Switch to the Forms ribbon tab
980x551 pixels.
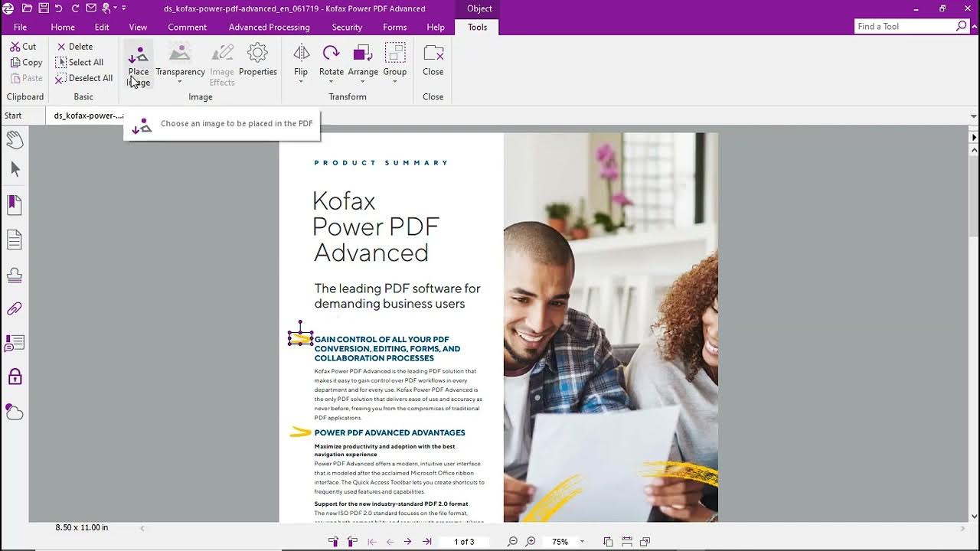(x=395, y=27)
